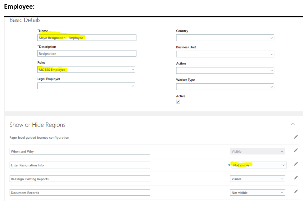This screenshot has width=308, height=201.
Task: Open visibility dropdown for Reassign Existing Reports
Action: coord(257,179)
